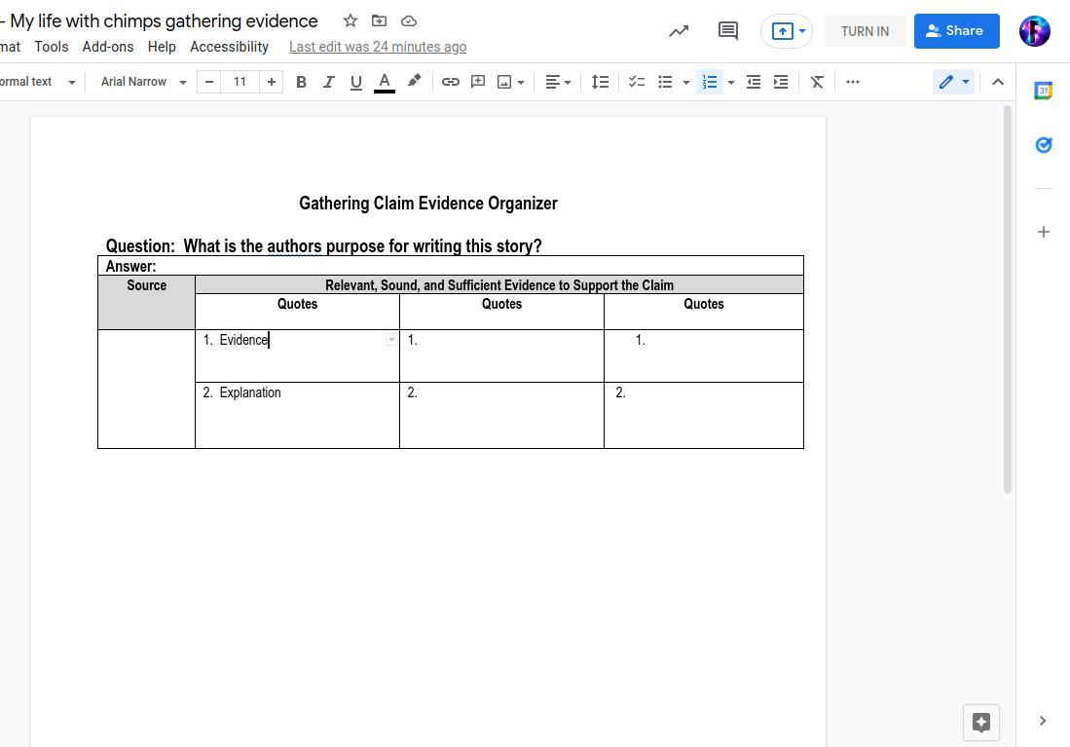The image size is (1070, 747).
Task: Insert a link
Action: click(451, 82)
